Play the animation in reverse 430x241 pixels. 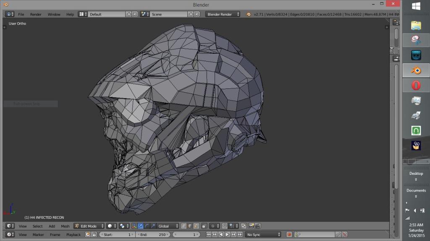click(221, 234)
